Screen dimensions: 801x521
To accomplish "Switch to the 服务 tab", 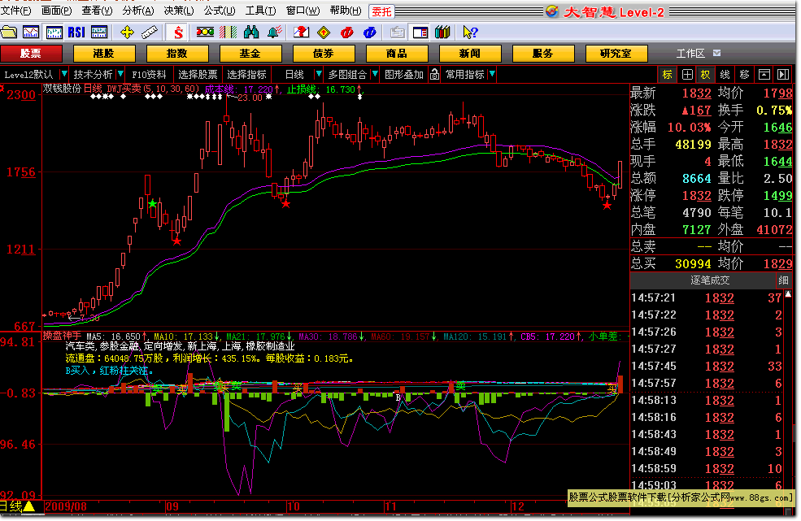I will 543,53.
